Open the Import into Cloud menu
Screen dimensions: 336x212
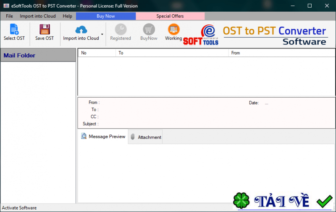[x=38, y=16]
